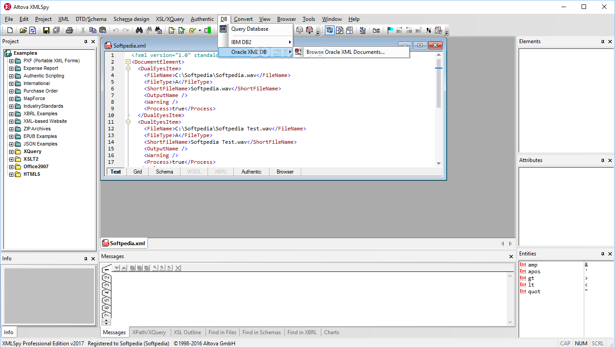
Task: Select the Softpedia.xml document tab
Action: tap(124, 243)
